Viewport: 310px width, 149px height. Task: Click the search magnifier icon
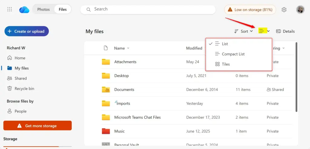click(89, 9)
